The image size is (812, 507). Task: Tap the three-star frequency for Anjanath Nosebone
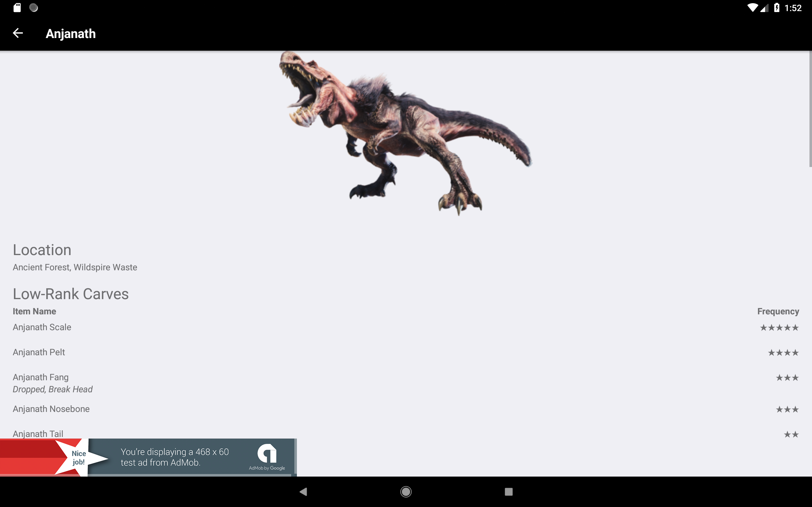tap(787, 409)
